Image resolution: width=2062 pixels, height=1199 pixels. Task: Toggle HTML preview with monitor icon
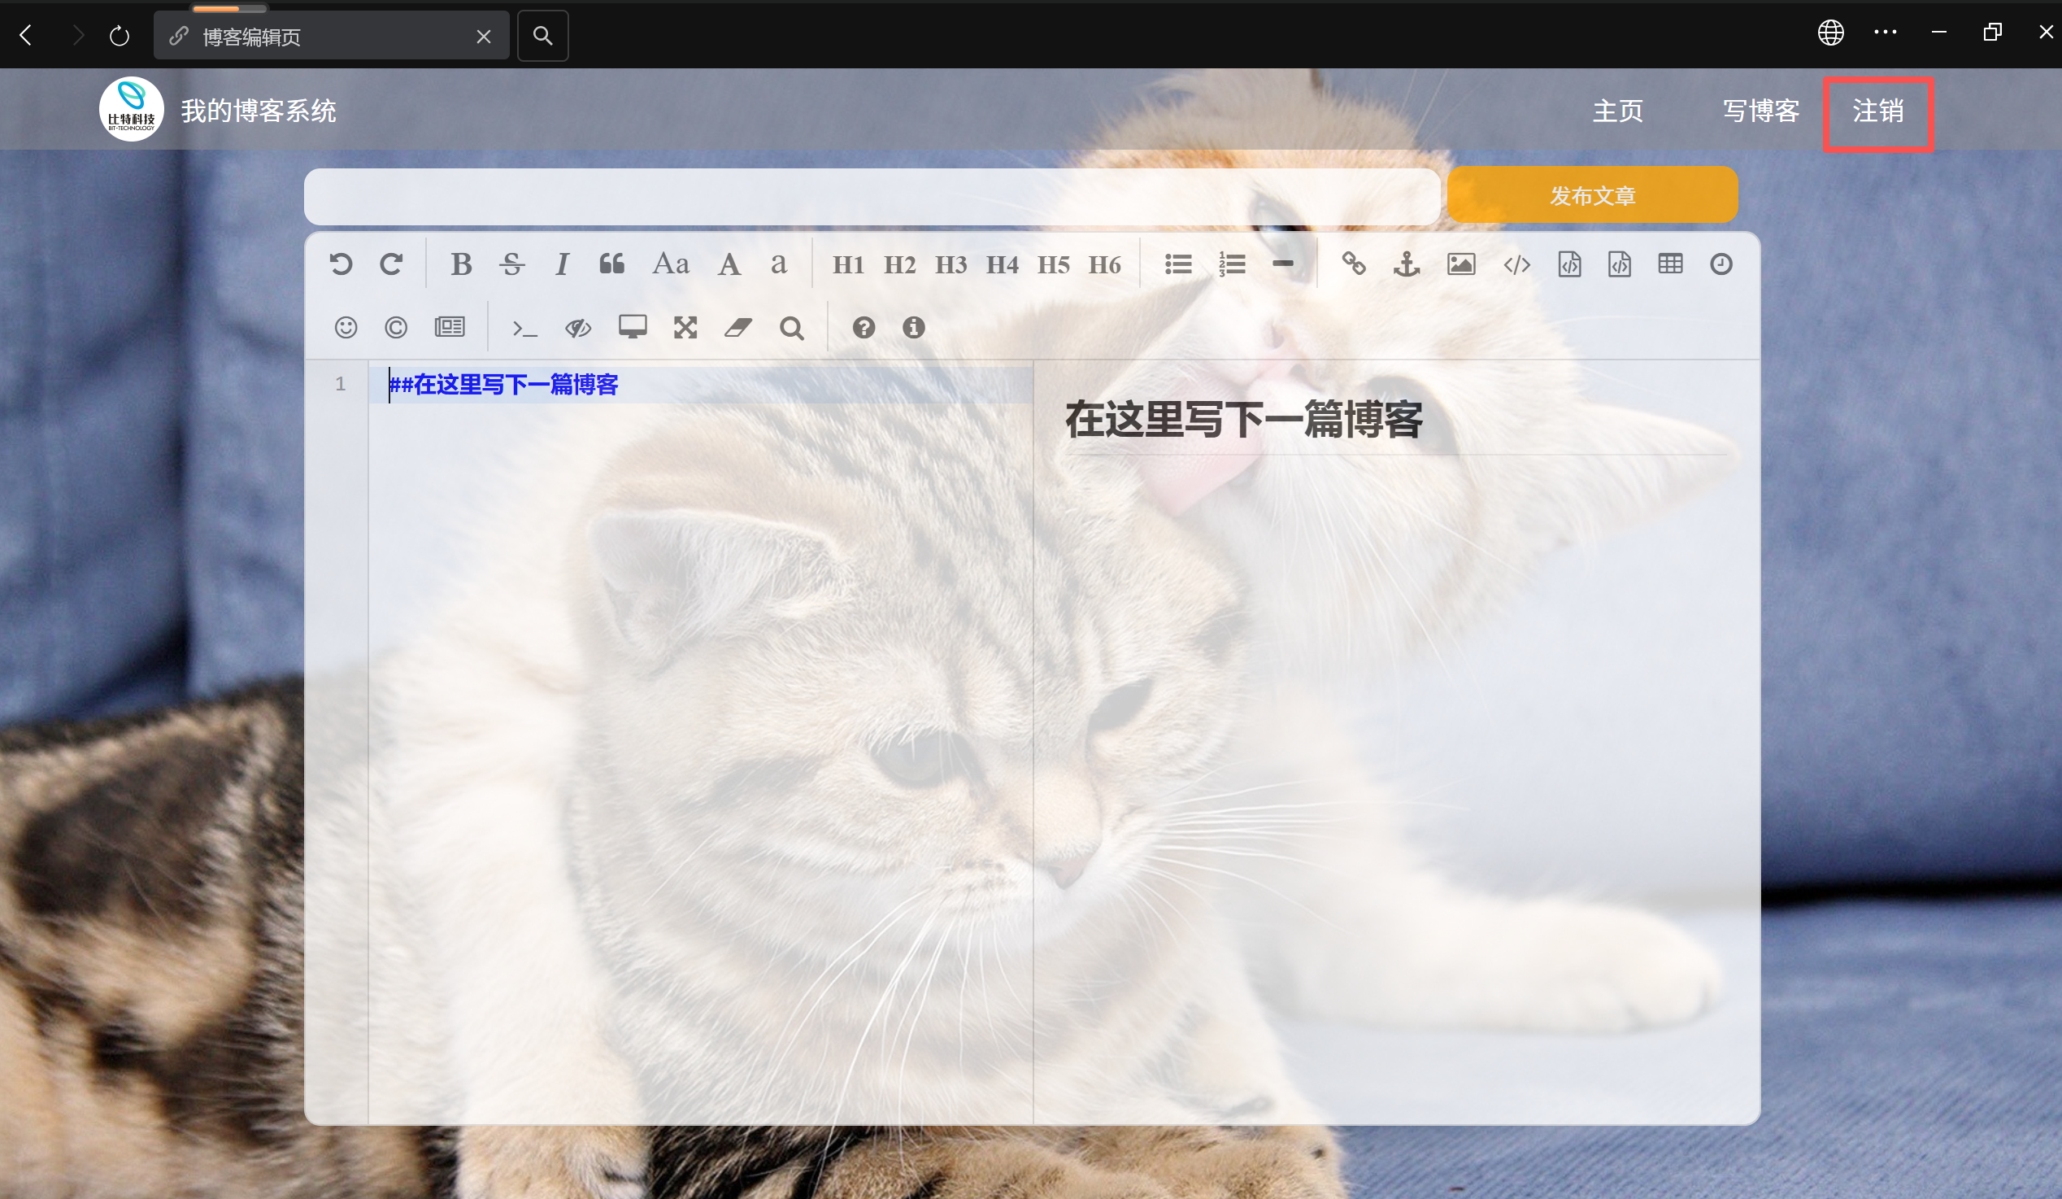[x=633, y=328]
